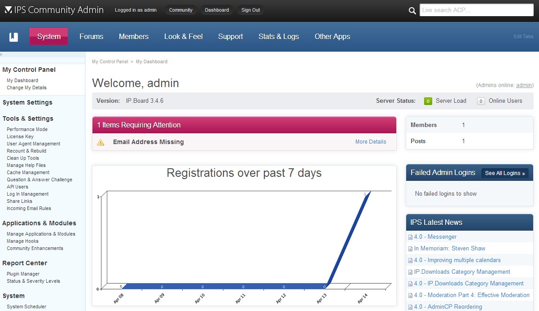Click the Applications & Modules sidebar heading
539x311 pixels.
tap(39, 223)
